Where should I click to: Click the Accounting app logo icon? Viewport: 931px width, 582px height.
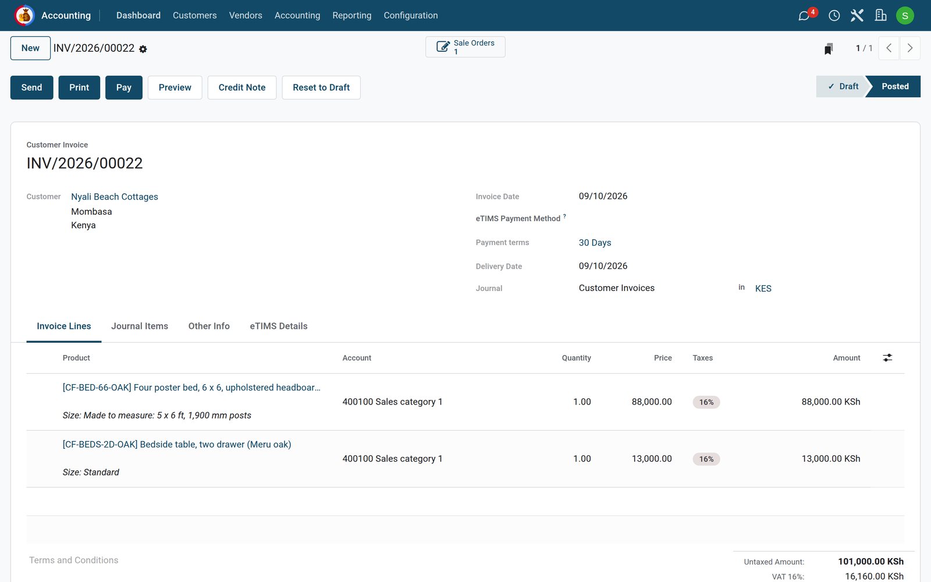24,16
